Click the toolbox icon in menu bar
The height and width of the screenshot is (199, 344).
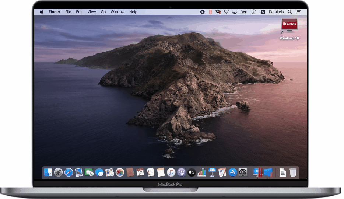click(x=218, y=12)
